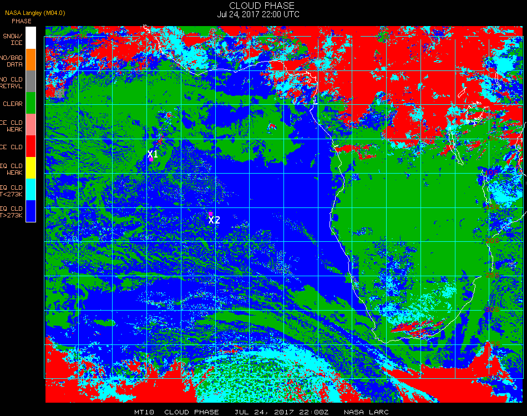This screenshot has height=416, width=527.
Task: Click the "ICE CLD" legend label beside red swatch
Action: coord(11,147)
